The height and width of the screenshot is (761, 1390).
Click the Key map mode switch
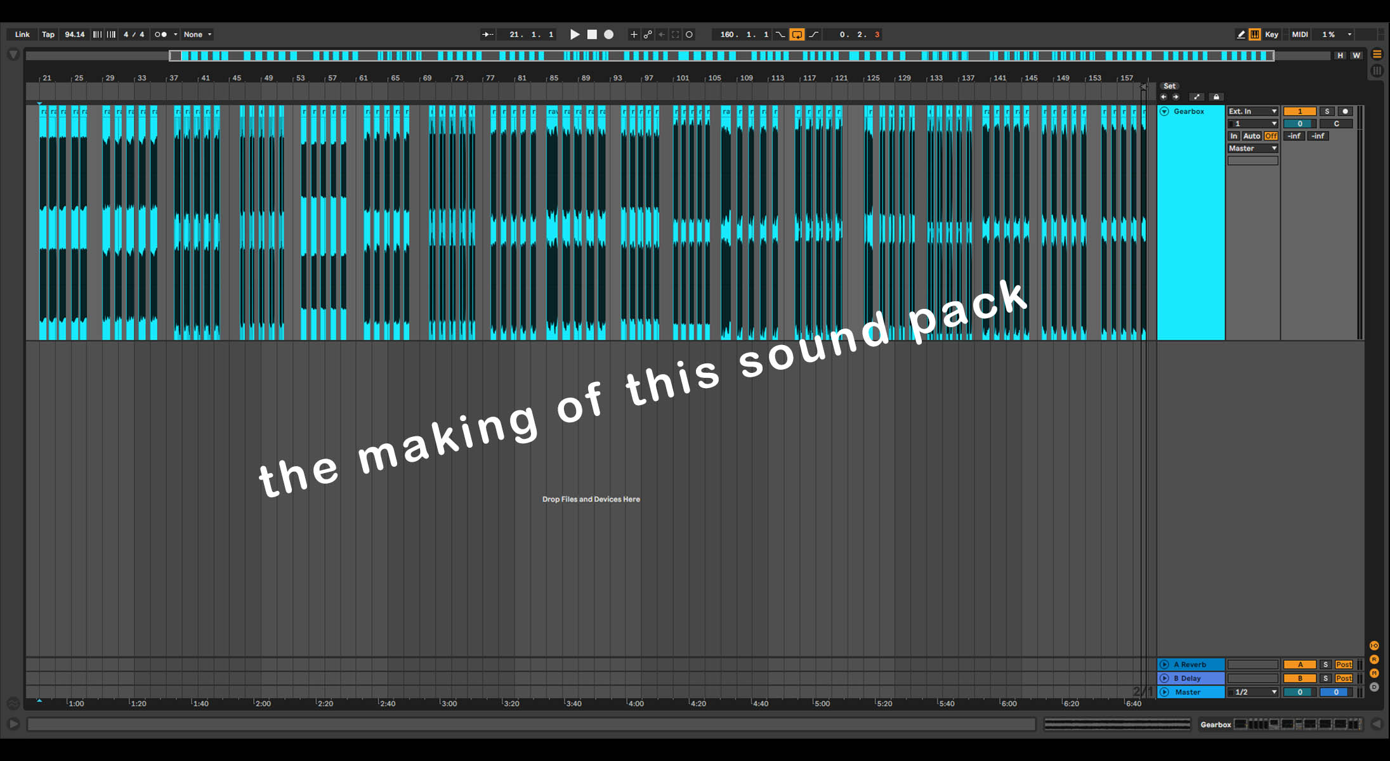point(1271,34)
